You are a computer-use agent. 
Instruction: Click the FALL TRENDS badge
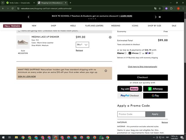12,26
